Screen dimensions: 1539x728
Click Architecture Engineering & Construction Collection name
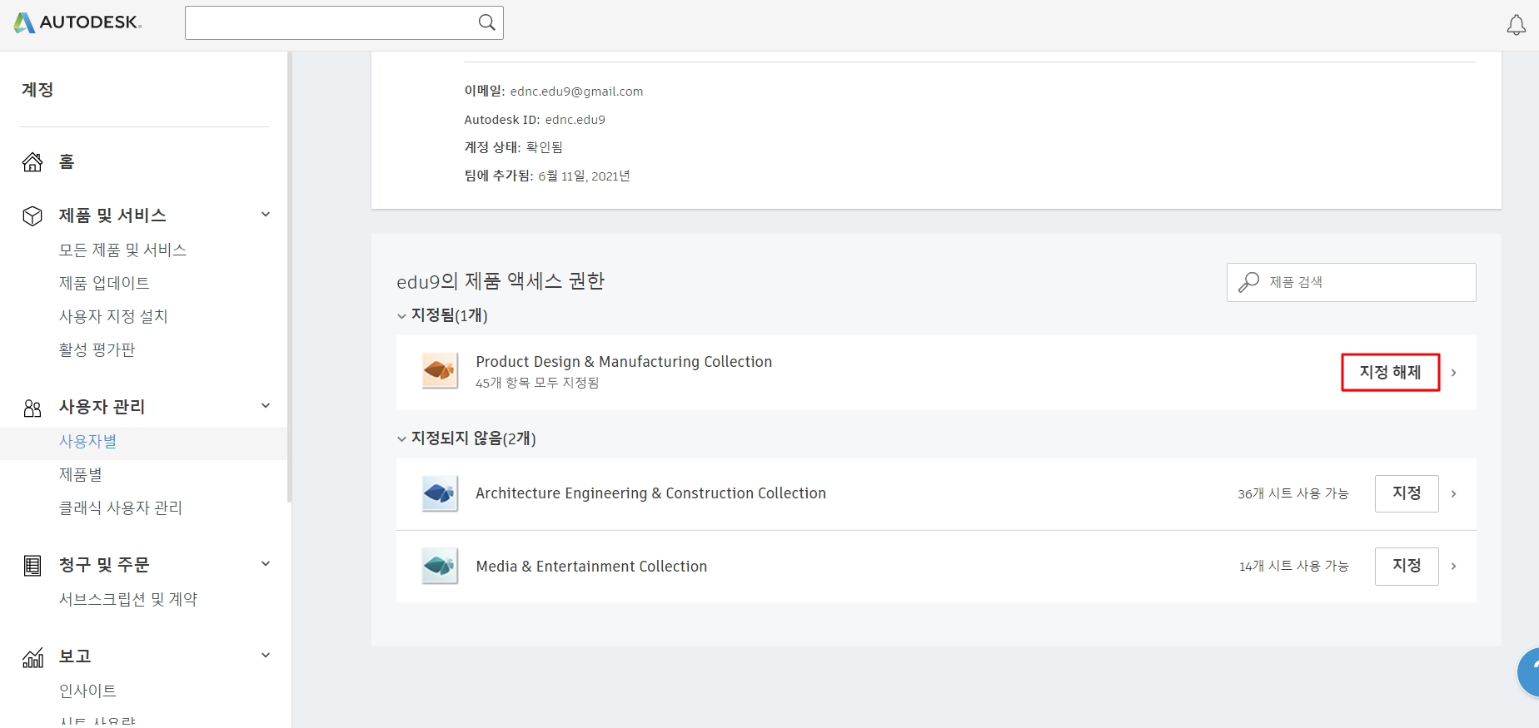coord(650,493)
